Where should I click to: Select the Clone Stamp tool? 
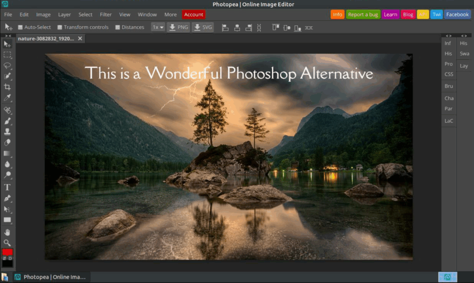pyautogui.click(x=7, y=132)
